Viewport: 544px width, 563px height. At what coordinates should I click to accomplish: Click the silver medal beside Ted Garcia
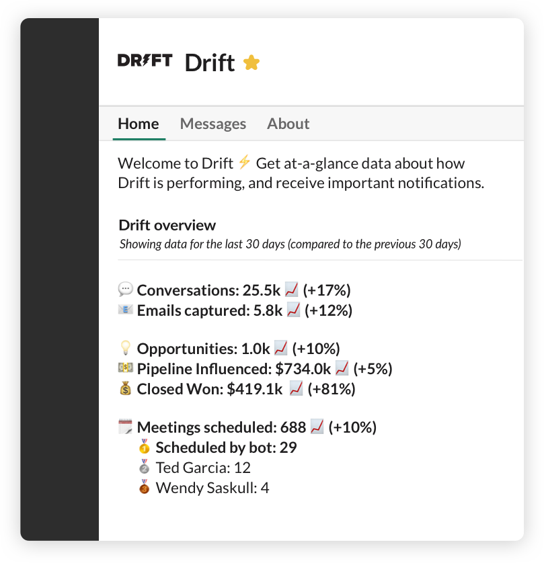144,466
